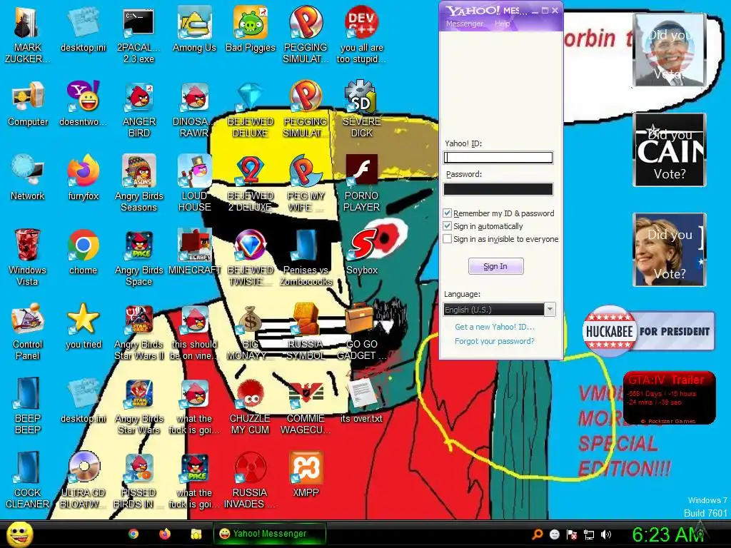This screenshot has width=731, height=548.
Task: Select the ULTRA CD BLOATW disc icon
Action: coord(84,480)
